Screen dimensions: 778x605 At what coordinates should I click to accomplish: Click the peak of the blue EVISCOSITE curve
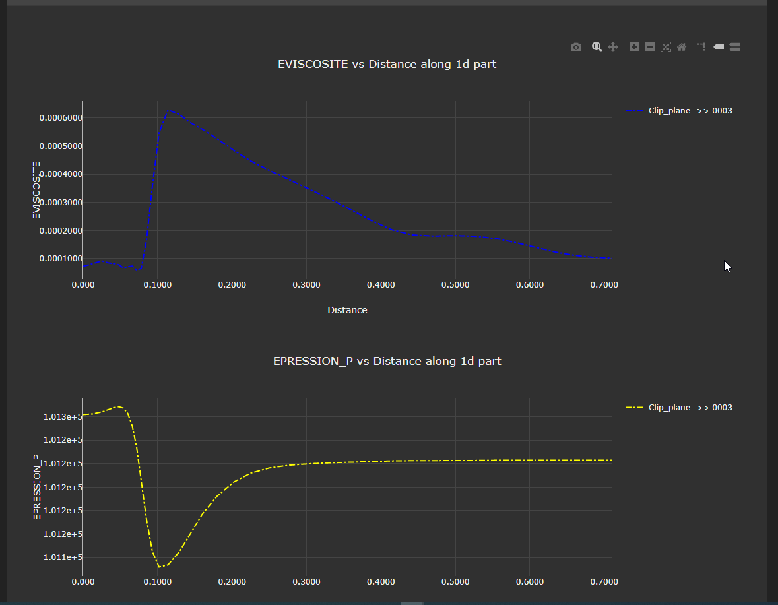point(169,111)
